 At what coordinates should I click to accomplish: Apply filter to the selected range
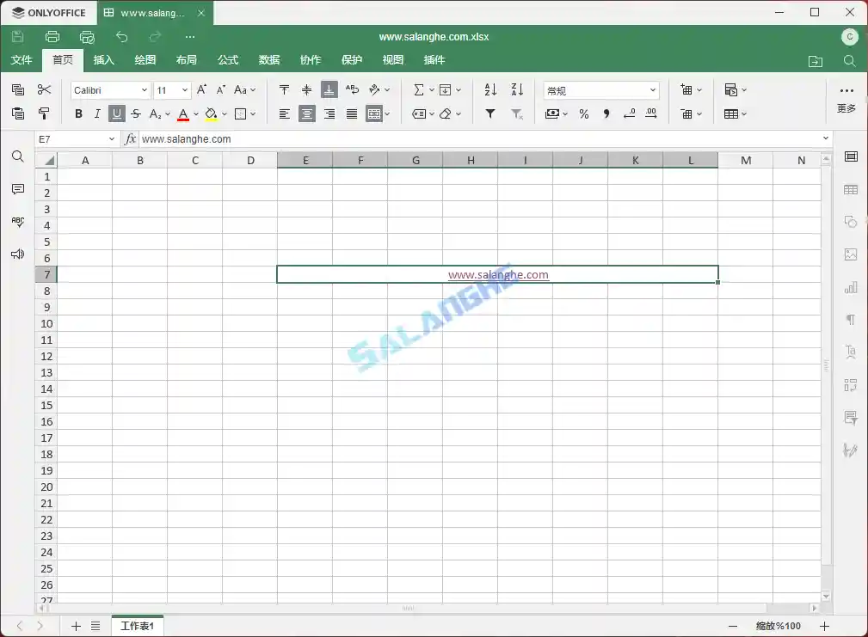(x=489, y=113)
